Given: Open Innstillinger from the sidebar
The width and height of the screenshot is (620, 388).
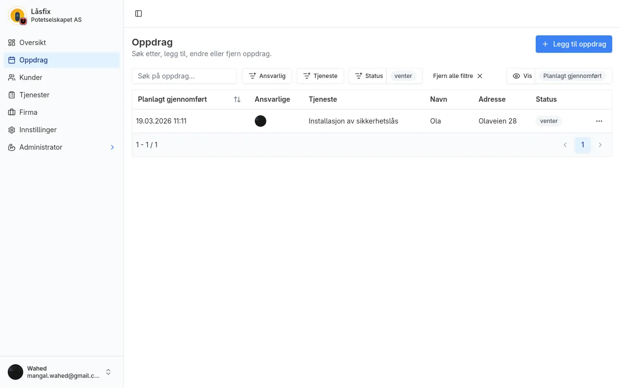Looking at the screenshot, I should tap(38, 130).
